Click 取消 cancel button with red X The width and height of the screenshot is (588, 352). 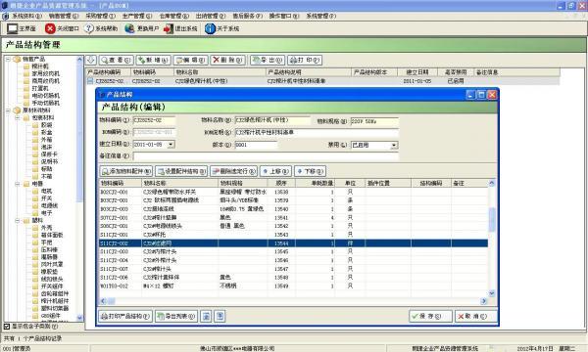coord(476,316)
